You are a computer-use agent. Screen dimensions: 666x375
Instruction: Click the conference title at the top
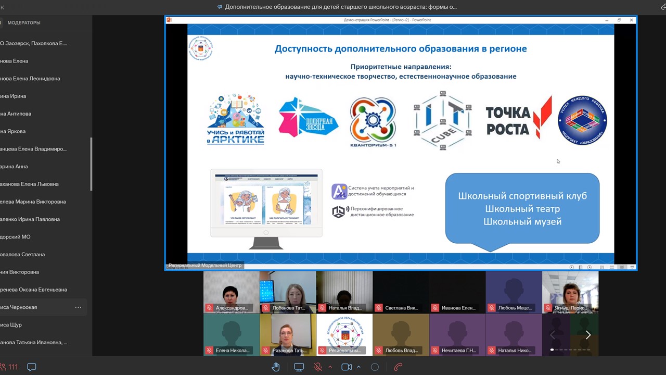(x=341, y=7)
